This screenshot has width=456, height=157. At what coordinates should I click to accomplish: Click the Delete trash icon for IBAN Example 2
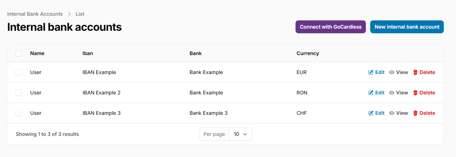click(415, 93)
